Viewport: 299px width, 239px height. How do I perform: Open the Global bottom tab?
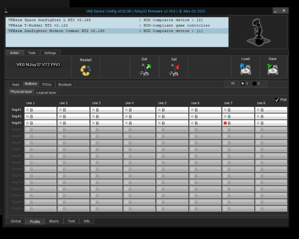coord(16,221)
